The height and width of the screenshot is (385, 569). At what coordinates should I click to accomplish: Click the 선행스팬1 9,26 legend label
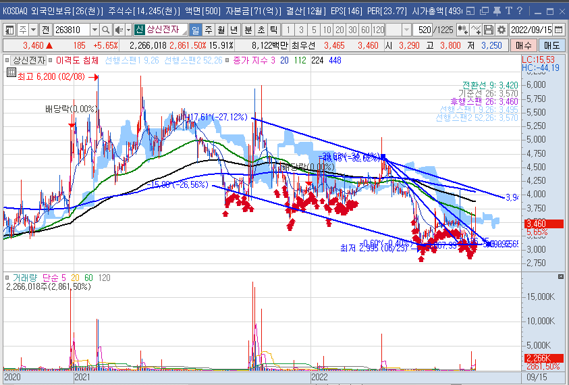click(132, 60)
